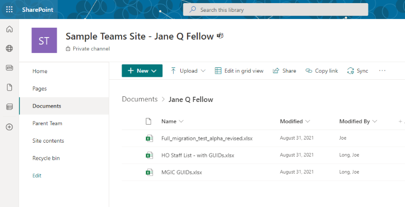The height and width of the screenshot is (207, 405).
Task: Open Recycle bin from left navigation
Action: point(46,158)
